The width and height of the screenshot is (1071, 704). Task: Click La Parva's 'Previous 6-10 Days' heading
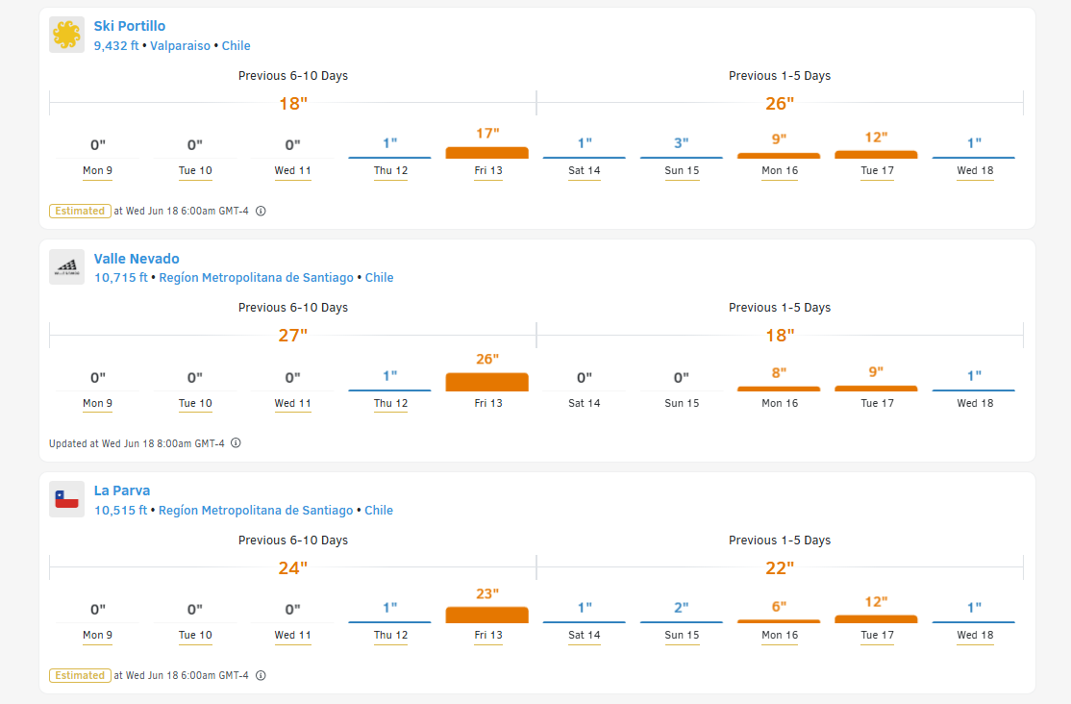click(293, 540)
